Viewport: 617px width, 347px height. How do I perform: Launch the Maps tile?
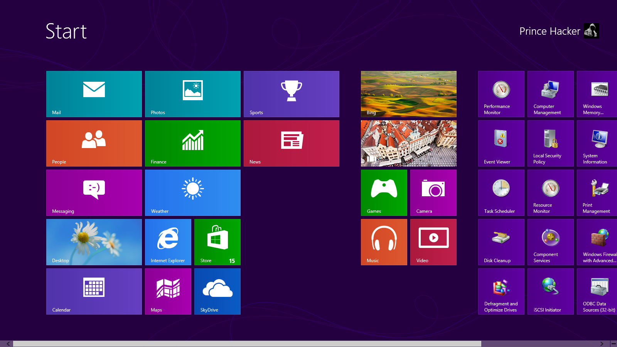(168, 291)
